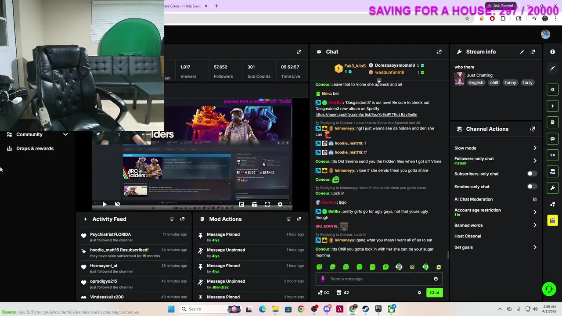This screenshot has width=562, height=316.
Task: Click the Stream info edit pencil
Action: pyautogui.click(x=522, y=52)
